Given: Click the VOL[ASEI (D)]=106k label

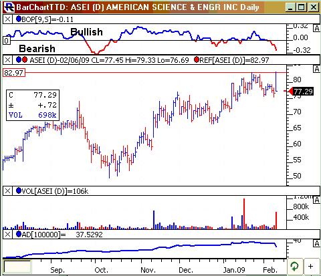Looking at the screenshot, I should click(55, 191).
